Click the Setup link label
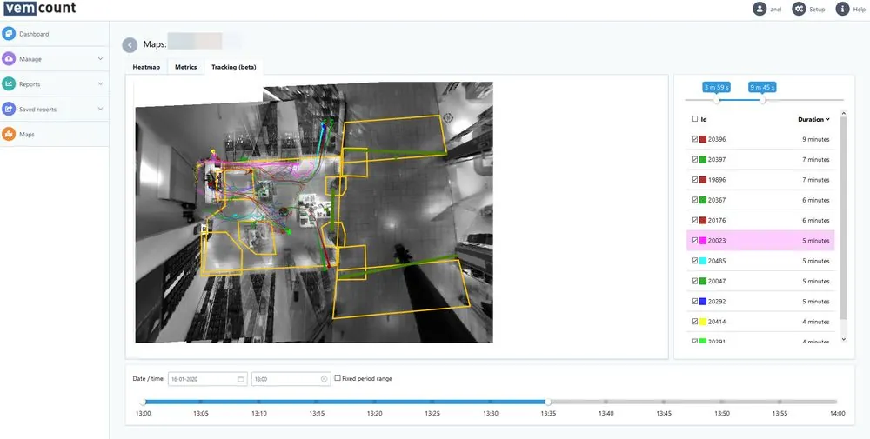870x439 pixels. click(817, 10)
